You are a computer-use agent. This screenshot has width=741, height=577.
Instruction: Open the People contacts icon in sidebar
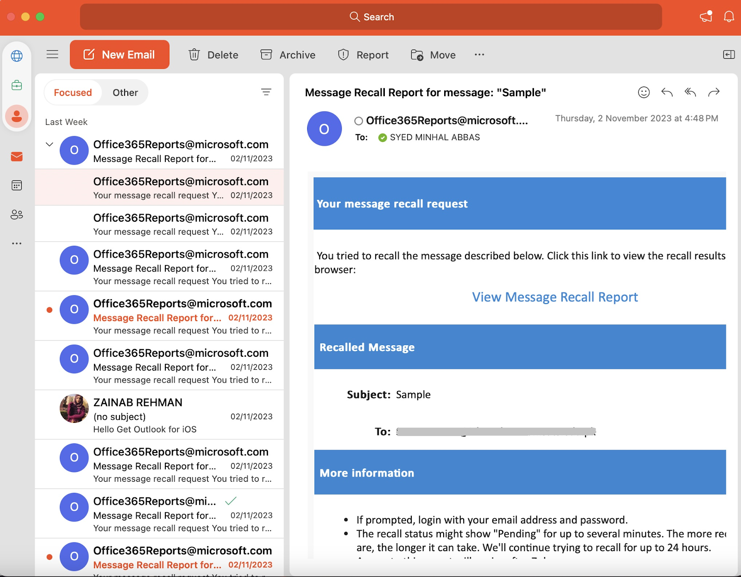(17, 214)
